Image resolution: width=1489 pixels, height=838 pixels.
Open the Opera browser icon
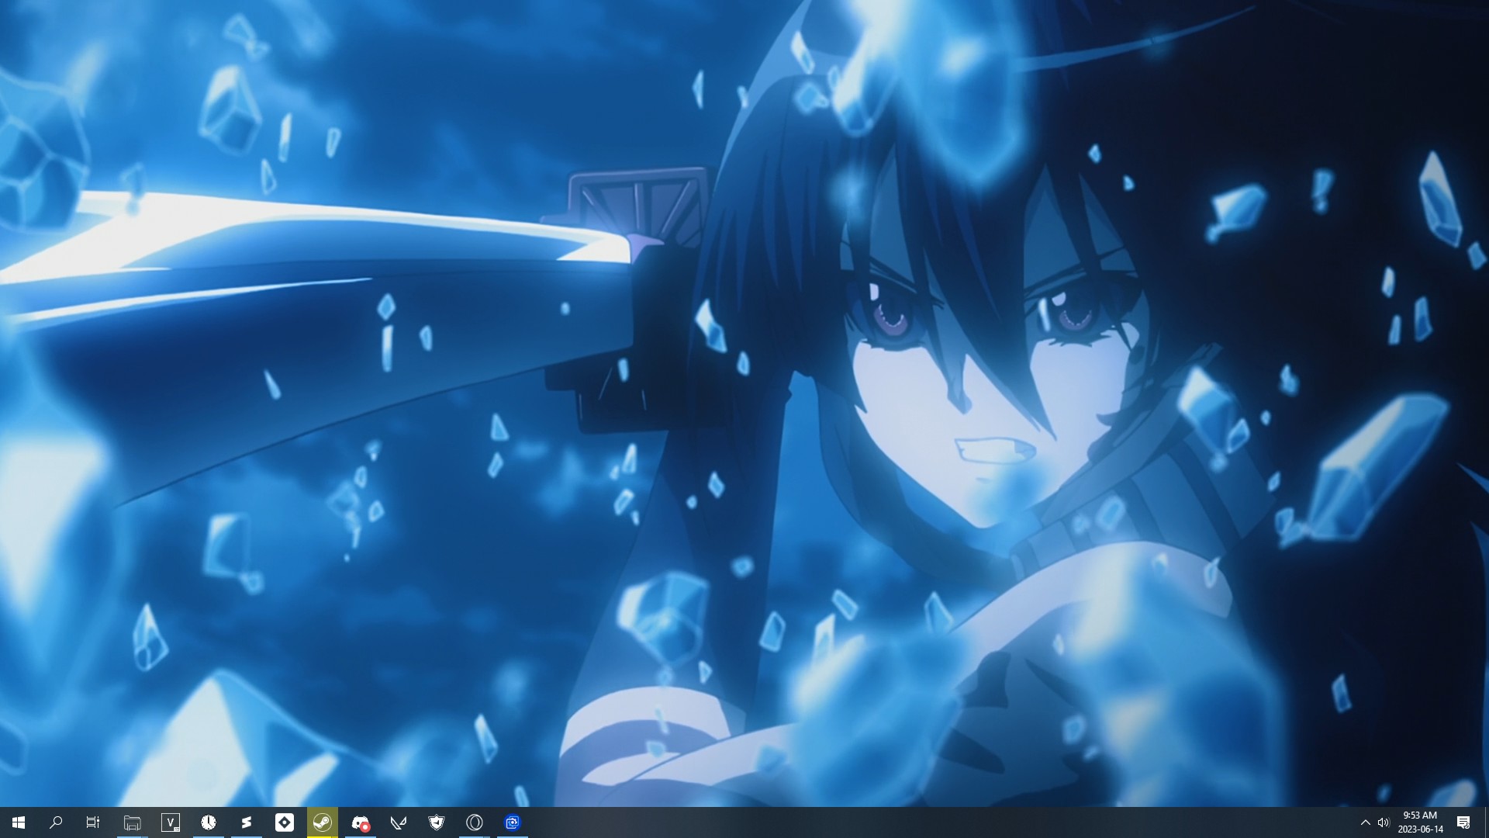[x=475, y=822]
